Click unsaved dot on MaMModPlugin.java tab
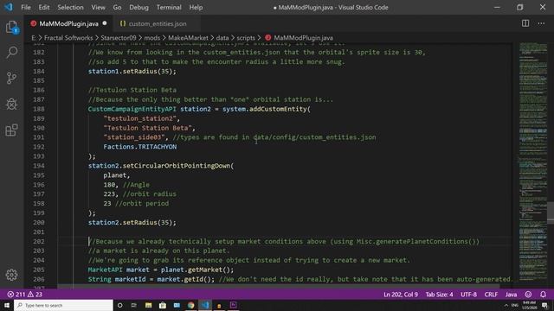The width and height of the screenshot is (554, 311). [105, 23]
